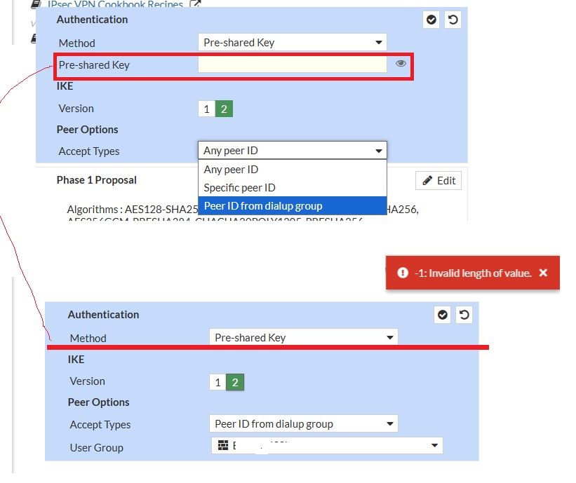Click the lower Authentication revert icon

click(x=464, y=315)
